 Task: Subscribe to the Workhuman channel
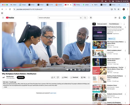[21, 77]
